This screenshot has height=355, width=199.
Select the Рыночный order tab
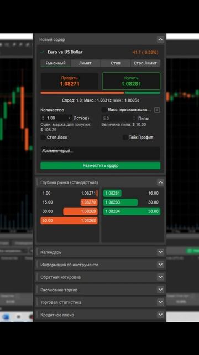55,63
